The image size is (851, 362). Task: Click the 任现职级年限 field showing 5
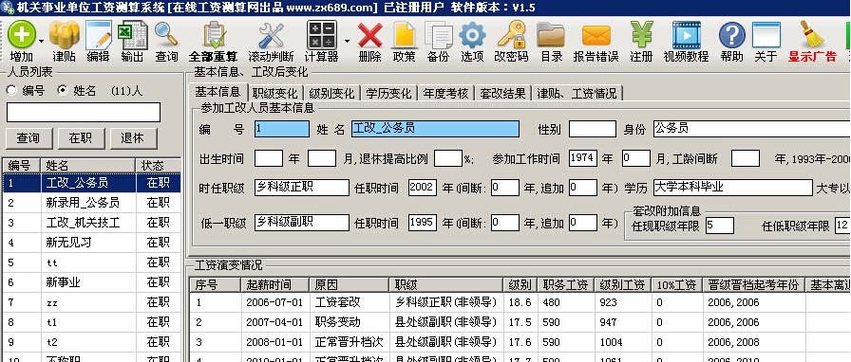click(x=720, y=226)
